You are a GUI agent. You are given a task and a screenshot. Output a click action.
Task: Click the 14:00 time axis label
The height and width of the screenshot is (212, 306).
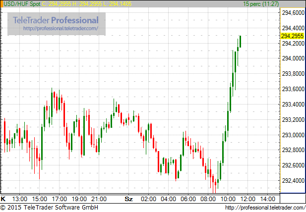pyautogui.click(x=267, y=199)
